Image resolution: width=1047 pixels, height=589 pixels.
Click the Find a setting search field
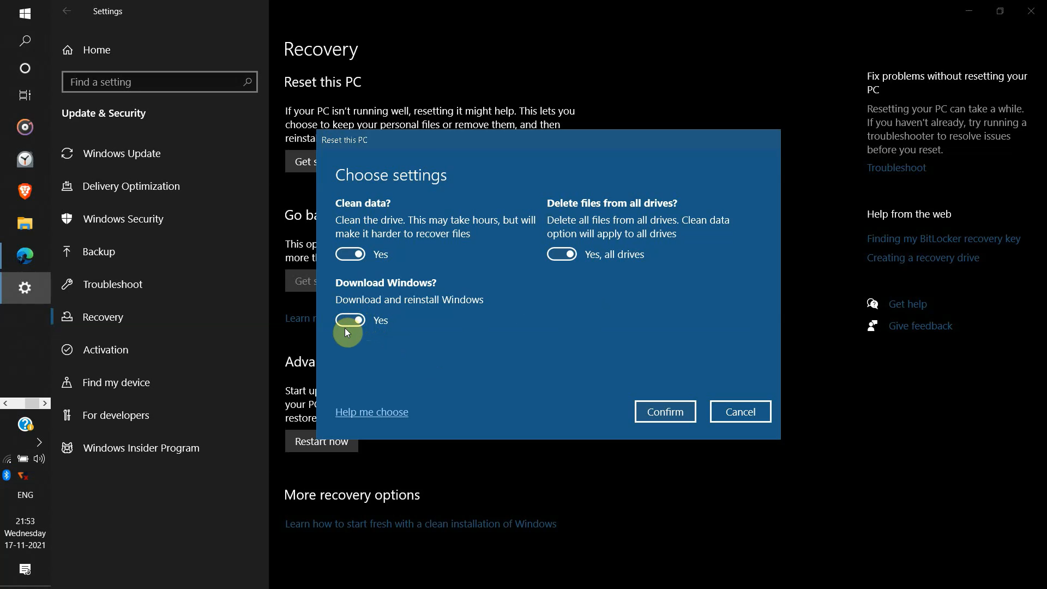click(159, 82)
